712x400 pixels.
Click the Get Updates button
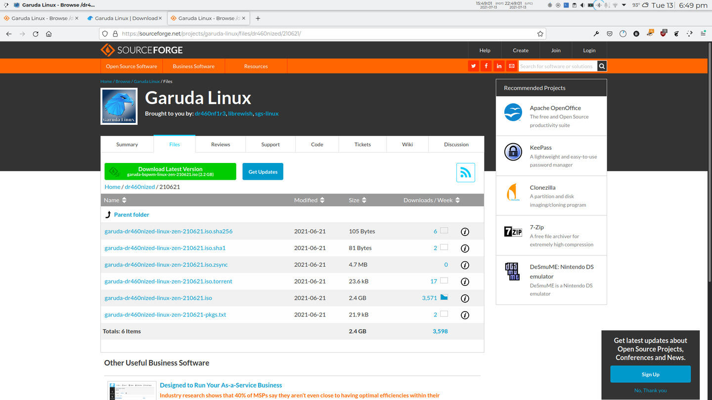pos(263,171)
